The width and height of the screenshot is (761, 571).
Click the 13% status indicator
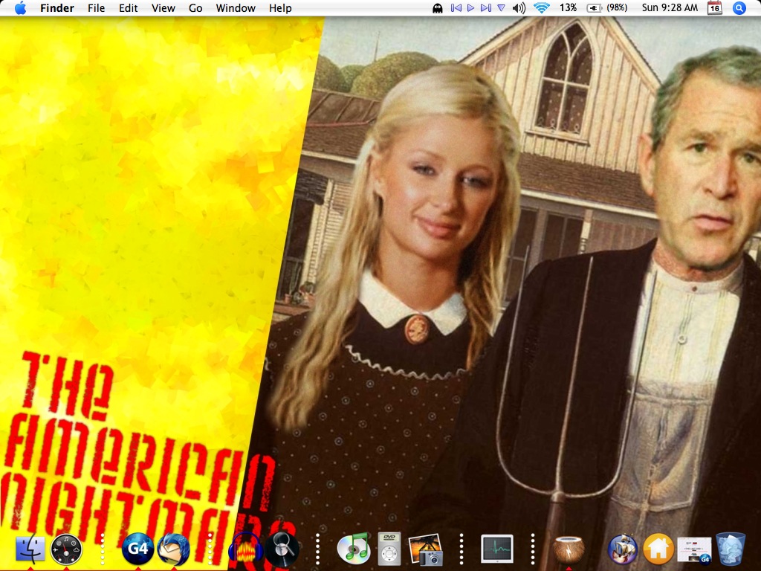click(x=568, y=7)
